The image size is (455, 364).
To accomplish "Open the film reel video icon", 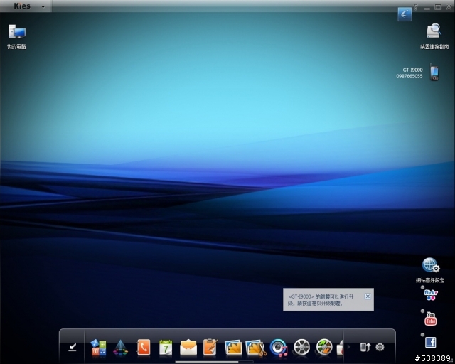I will pos(301,347).
